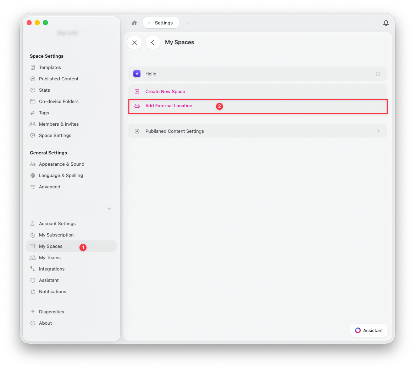Click the Stats clock icon
415x370 pixels.
pyautogui.click(x=33, y=90)
